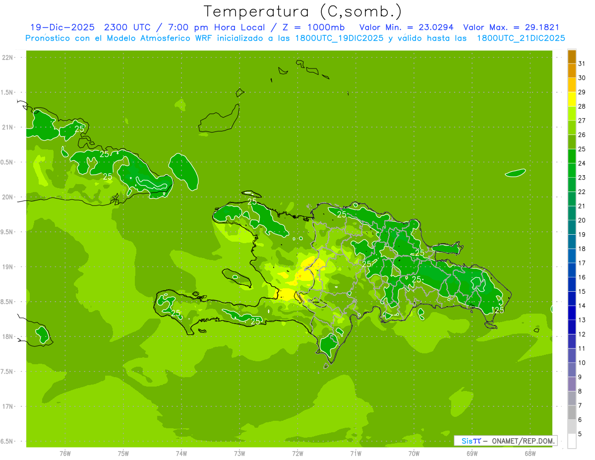The width and height of the screenshot is (595, 460).
Task: Click the '74W' longitude axis label
Action: pos(181,454)
